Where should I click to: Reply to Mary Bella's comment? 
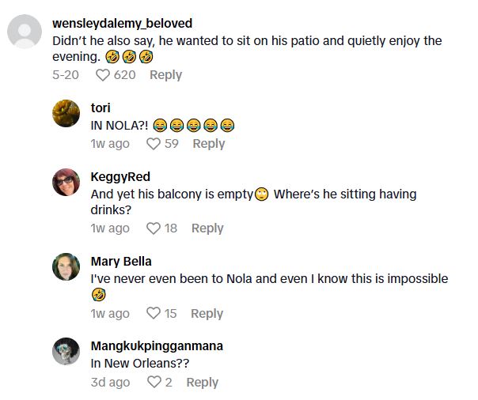pos(207,314)
